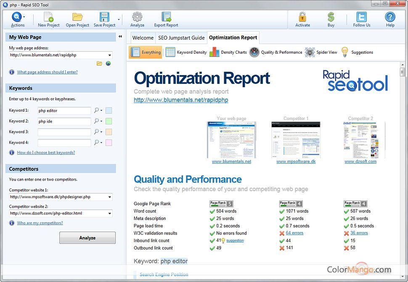The width and height of the screenshot is (408, 282).
Task: Open www.dzsoft.com link under thumbnail
Action: click(360, 161)
